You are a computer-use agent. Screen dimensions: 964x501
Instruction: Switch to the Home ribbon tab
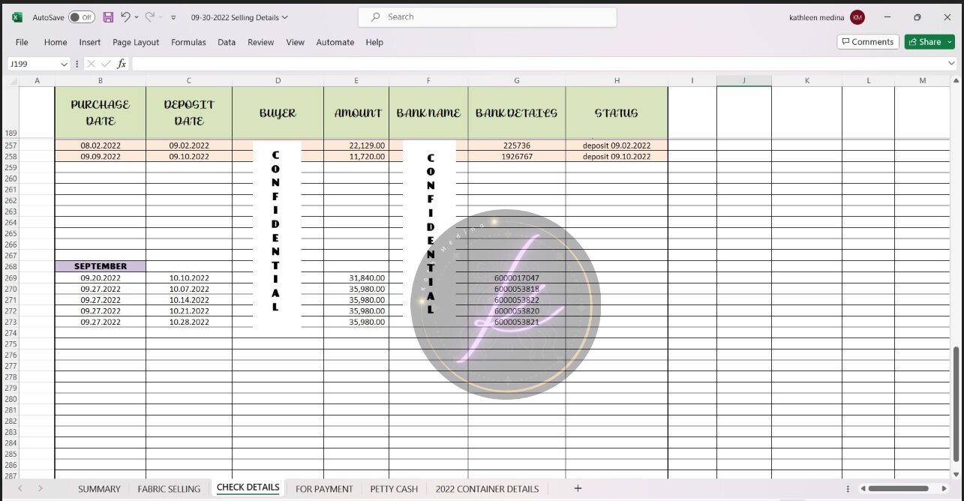(56, 42)
